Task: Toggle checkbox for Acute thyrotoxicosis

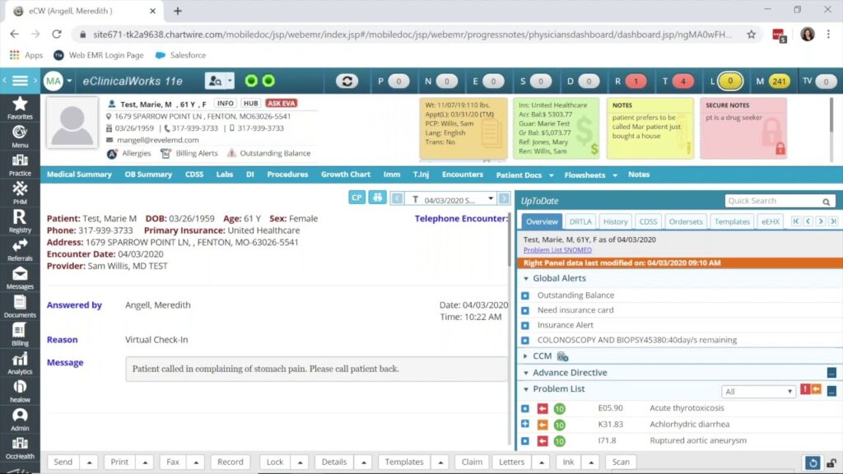Action: [525, 408]
